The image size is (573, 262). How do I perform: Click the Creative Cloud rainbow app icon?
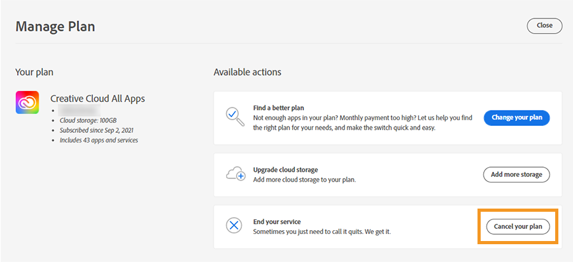(27, 102)
